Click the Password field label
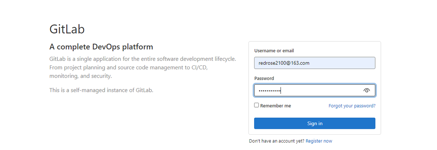Screen dimensions: 437x150 click(264, 78)
